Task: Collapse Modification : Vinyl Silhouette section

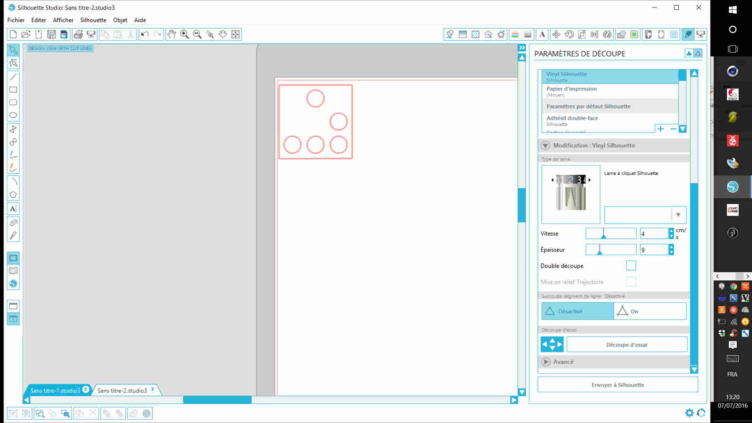Action: tap(546, 145)
